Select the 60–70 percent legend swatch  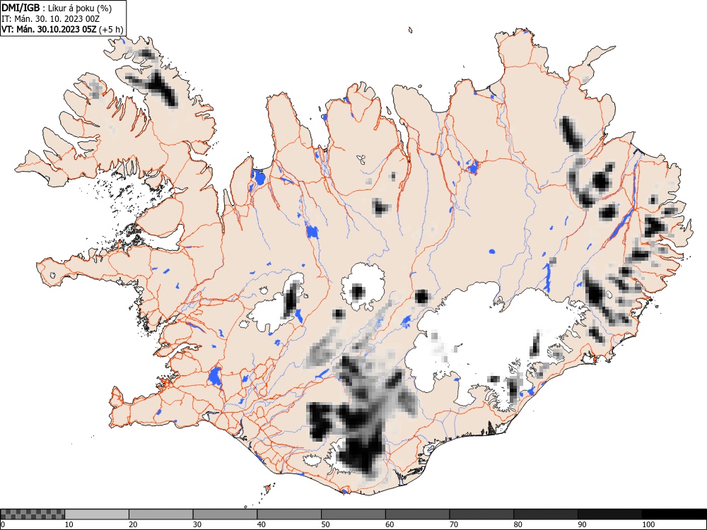click(x=418, y=514)
